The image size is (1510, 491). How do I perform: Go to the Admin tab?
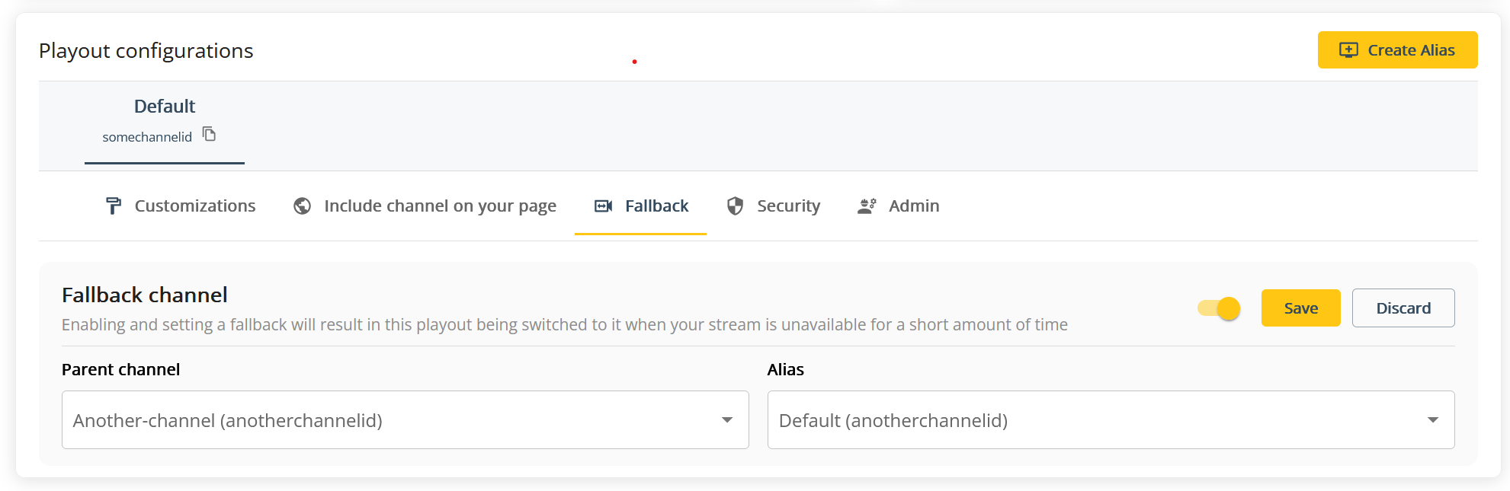898,206
